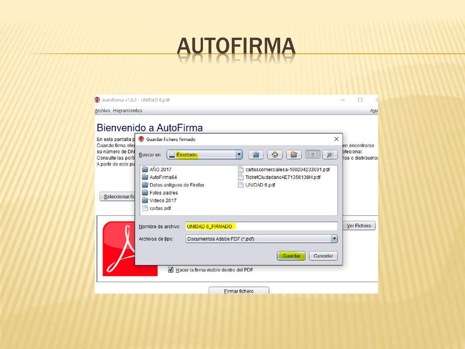Select the Videos 2017 folder name
Image resolution: width=465 pixels, height=349 pixels.
coord(163,200)
